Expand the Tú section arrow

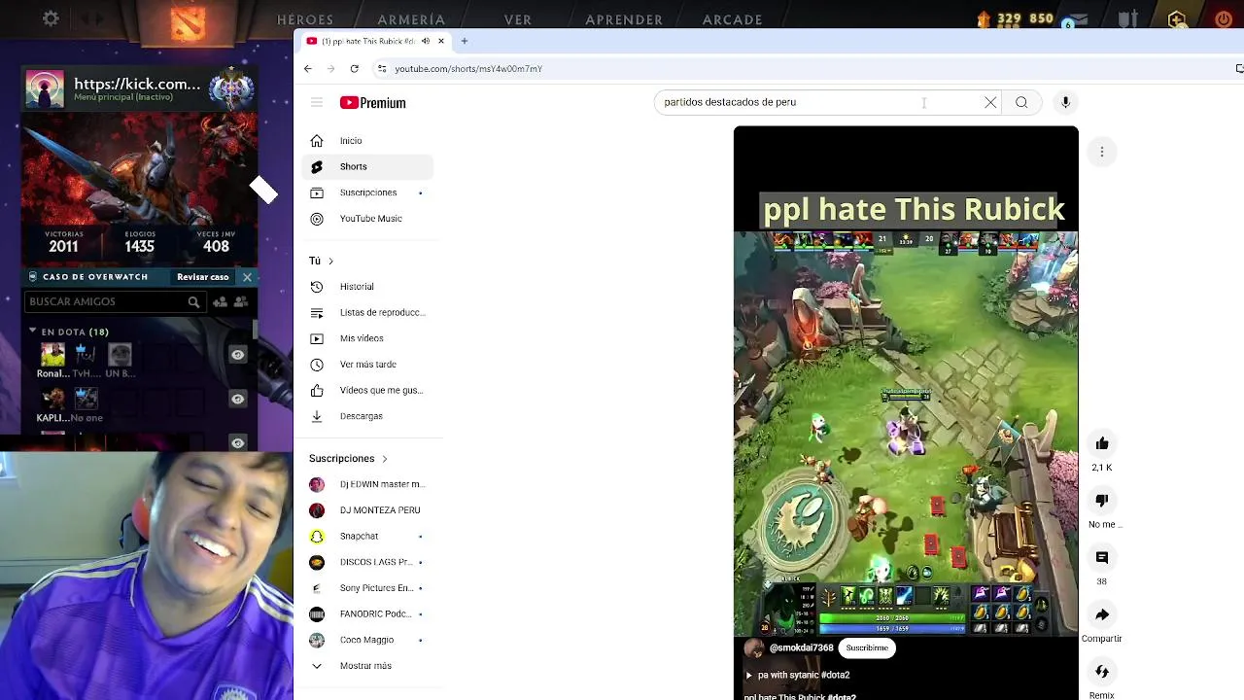pos(330,261)
